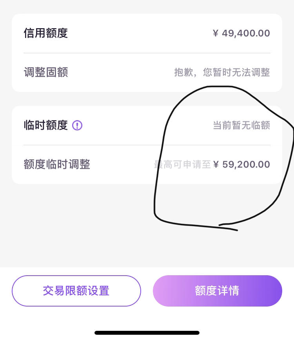Tap the black home indicator bar

[x=147, y=333]
